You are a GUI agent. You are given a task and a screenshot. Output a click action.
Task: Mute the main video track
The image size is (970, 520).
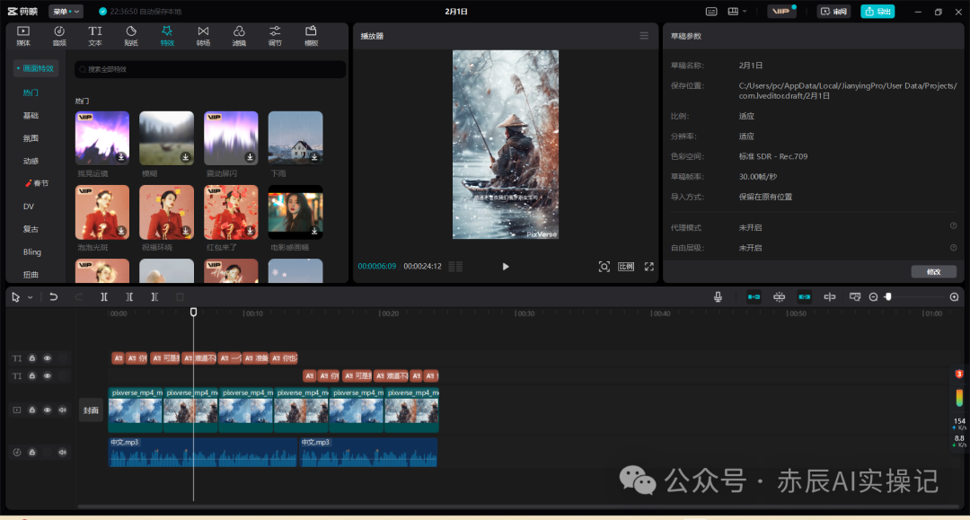point(63,410)
